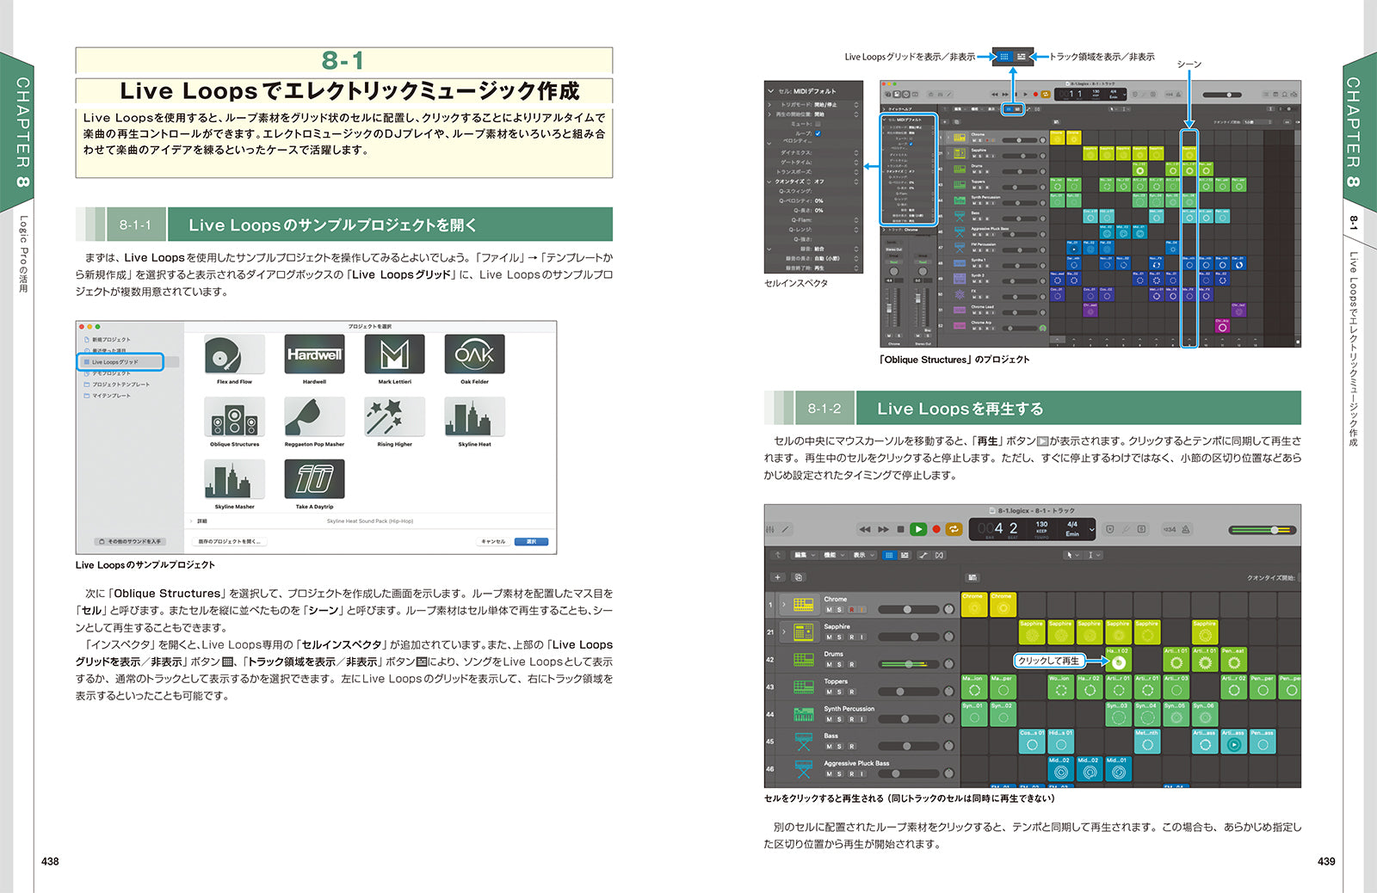Click the Stop button in the 8-1-2 figure
Screen dimensions: 1377x893
click(x=900, y=529)
